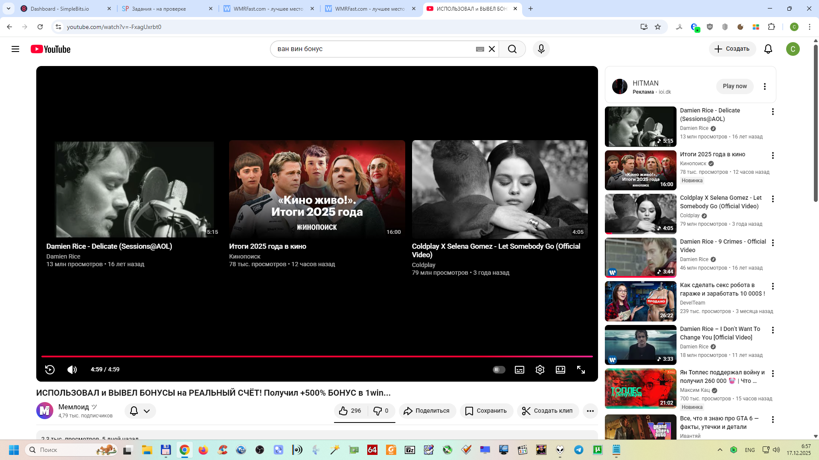
Task: Open the video settings gear
Action: [540, 370]
